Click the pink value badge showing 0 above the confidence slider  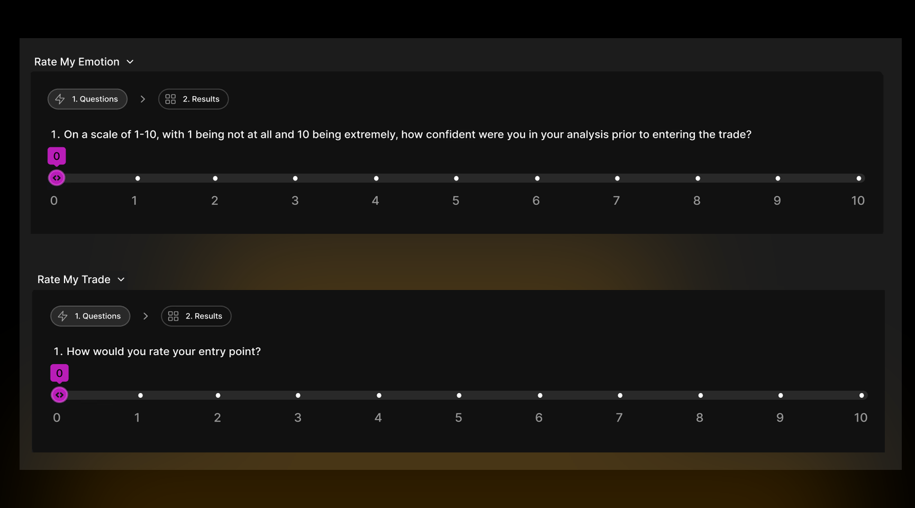coord(56,156)
